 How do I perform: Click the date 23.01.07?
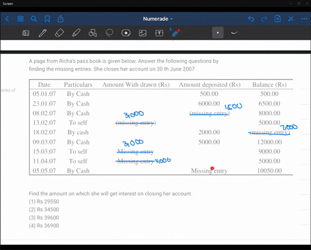(x=44, y=104)
